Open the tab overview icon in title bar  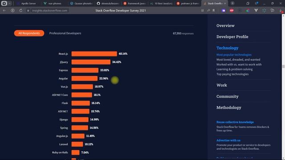(248, 3)
